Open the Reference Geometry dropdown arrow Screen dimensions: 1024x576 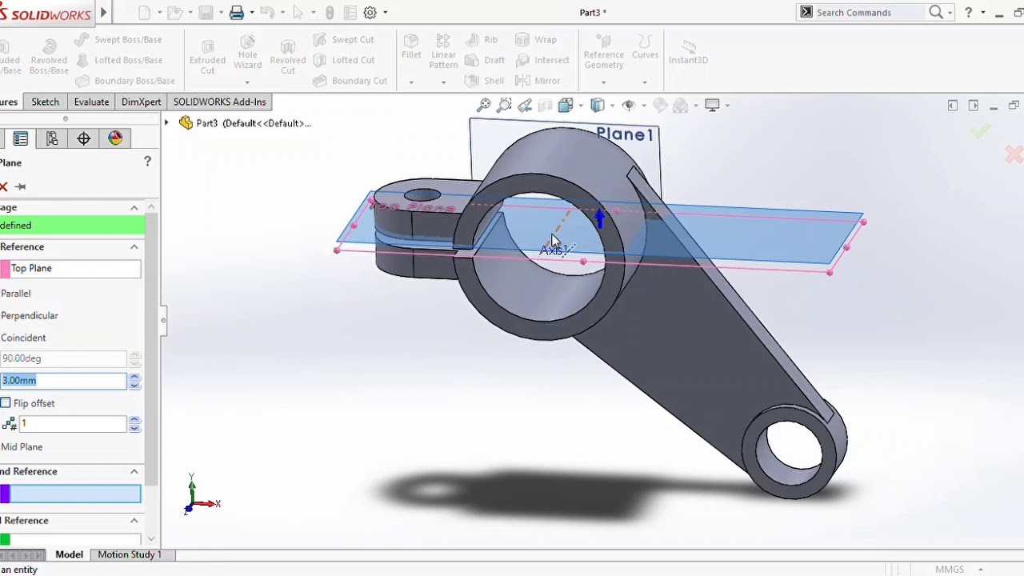coord(603,82)
